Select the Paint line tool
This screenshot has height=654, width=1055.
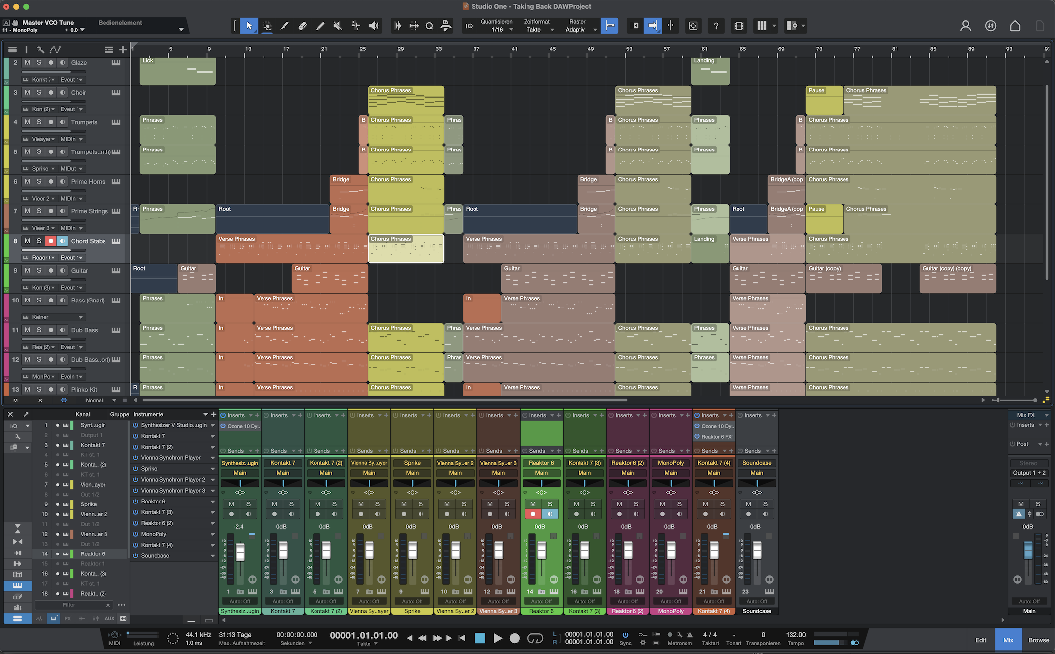click(320, 26)
